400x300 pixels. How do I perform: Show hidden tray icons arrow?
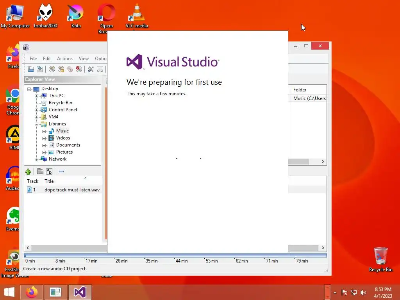[x=335, y=293]
